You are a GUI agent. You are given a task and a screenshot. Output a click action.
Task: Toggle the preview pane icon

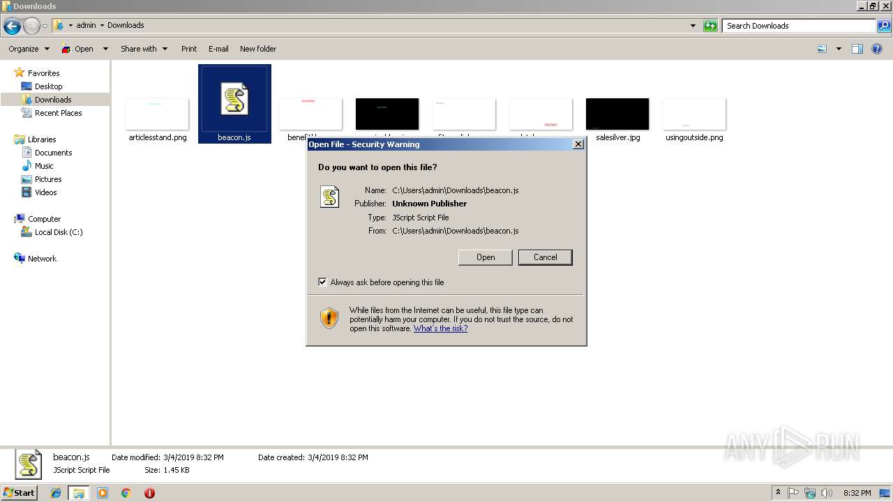point(857,49)
